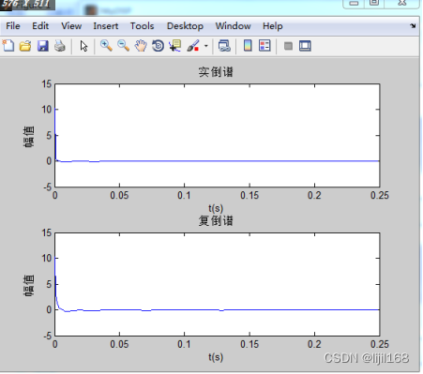Open the Tools menu
The image size is (423, 374).
142,26
